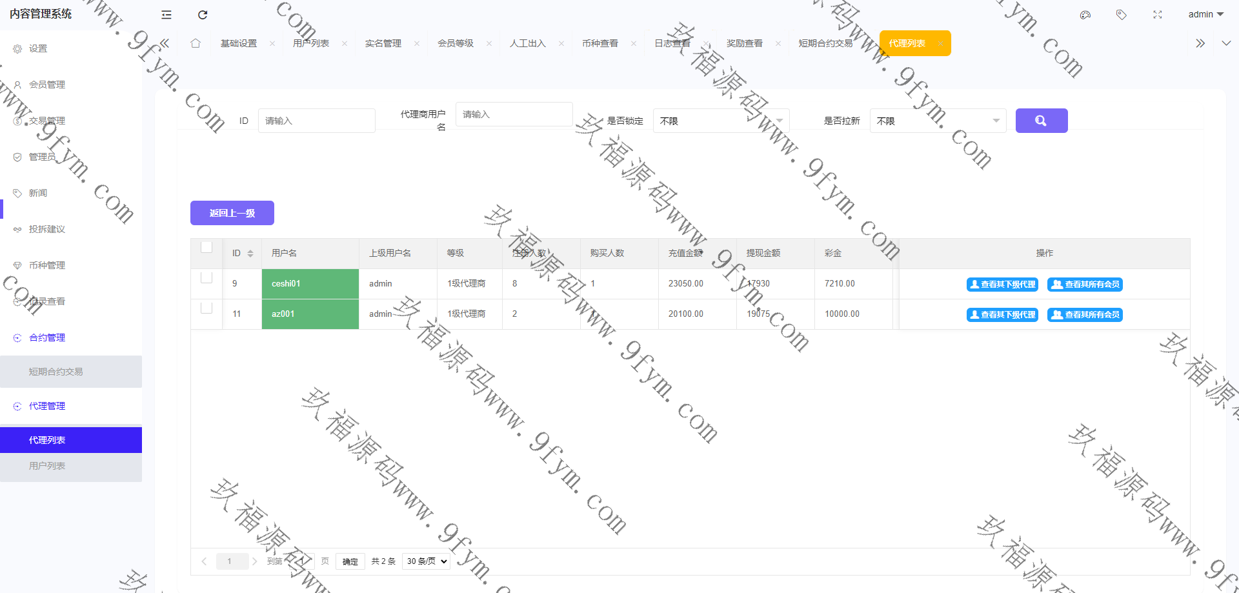This screenshot has height=593, width=1239.
Task: View 查看其下级代理 for ceshi01
Action: coord(1002,285)
